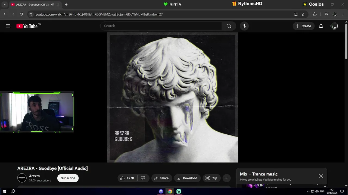The height and width of the screenshot is (195, 348).
Task: Click the page scrollbar down arrow
Action: (346, 186)
